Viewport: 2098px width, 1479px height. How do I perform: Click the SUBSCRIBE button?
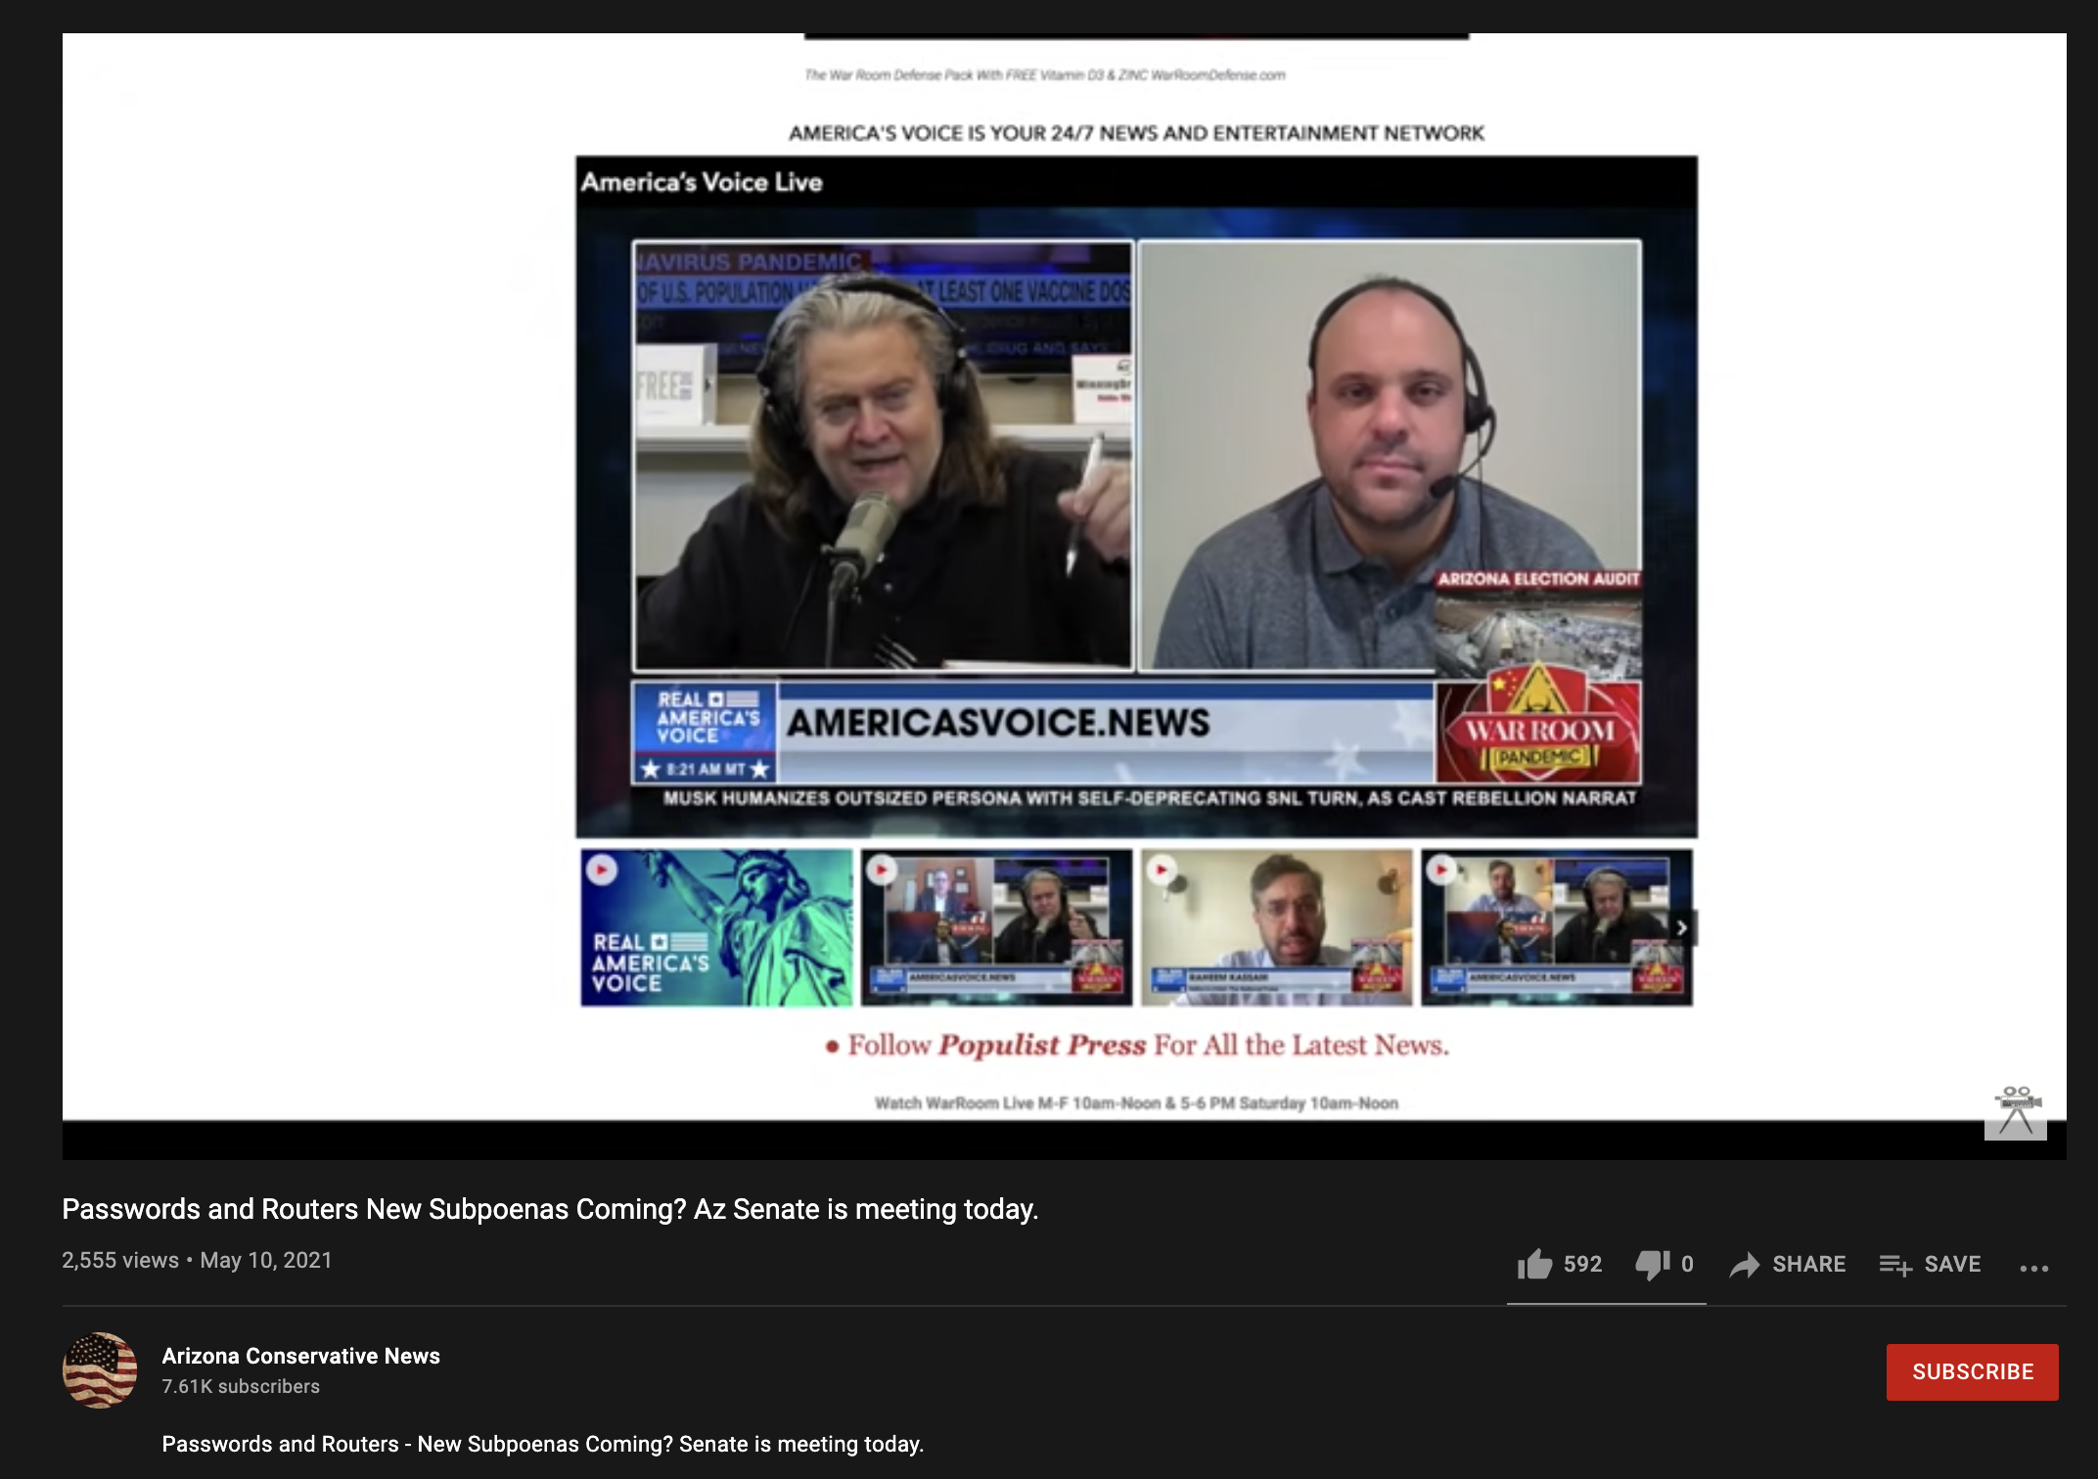pos(1972,1370)
